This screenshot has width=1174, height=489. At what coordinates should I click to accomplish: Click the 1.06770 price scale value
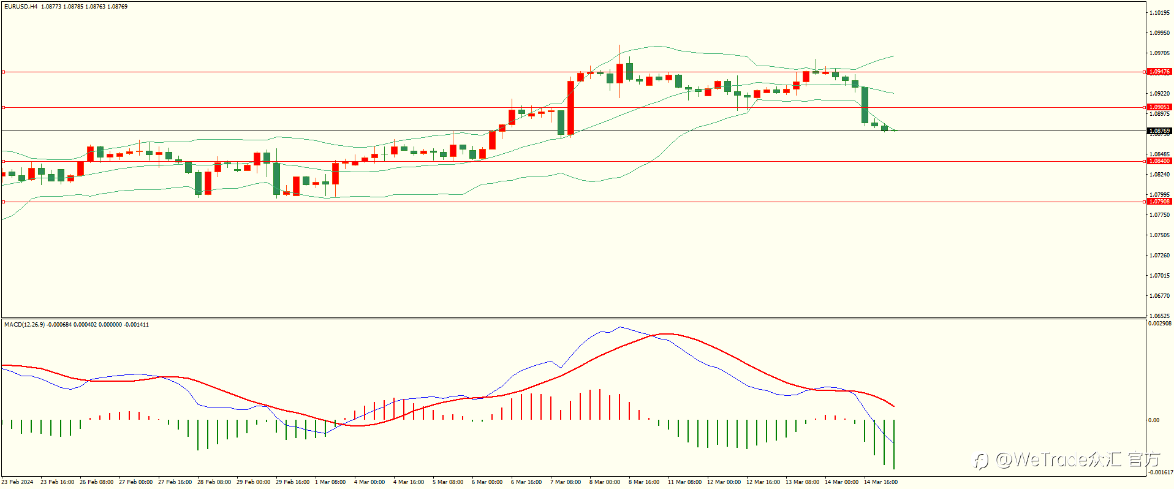click(x=1159, y=296)
